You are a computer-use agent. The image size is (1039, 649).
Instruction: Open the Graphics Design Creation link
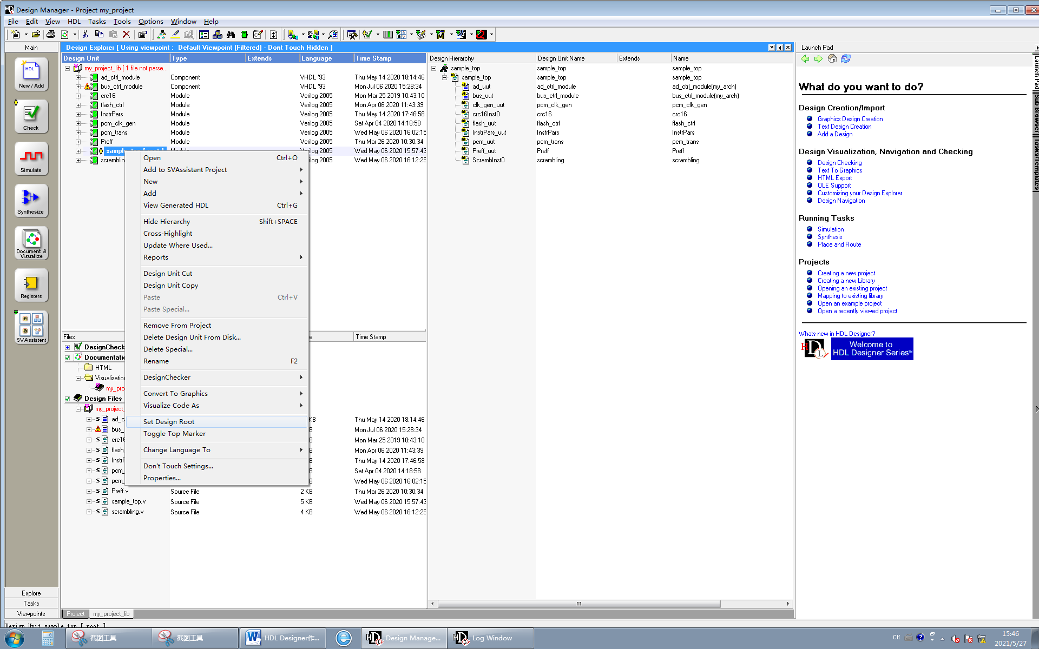[x=850, y=119]
